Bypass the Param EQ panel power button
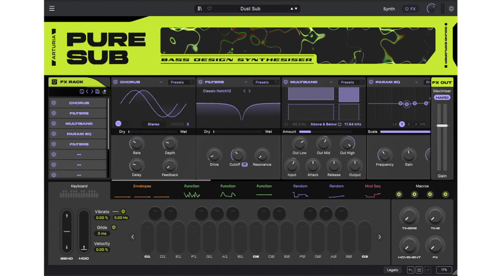The image size is (501, 276). 371,82
